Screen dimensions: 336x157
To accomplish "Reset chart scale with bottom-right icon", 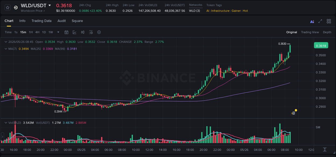I will (325, 149).
